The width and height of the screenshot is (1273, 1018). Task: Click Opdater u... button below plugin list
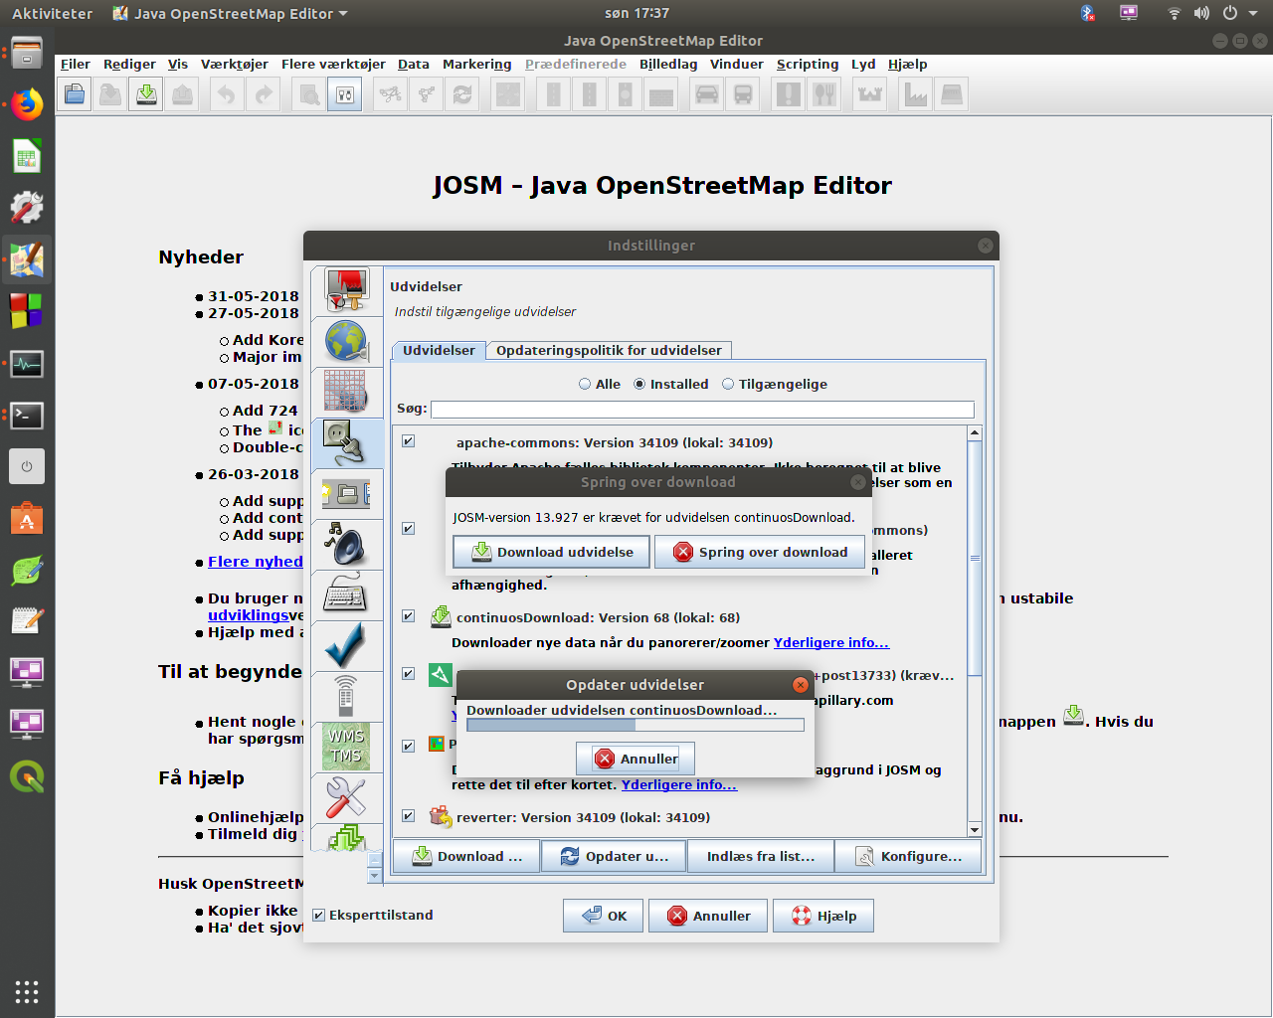[x=614, y=856]
